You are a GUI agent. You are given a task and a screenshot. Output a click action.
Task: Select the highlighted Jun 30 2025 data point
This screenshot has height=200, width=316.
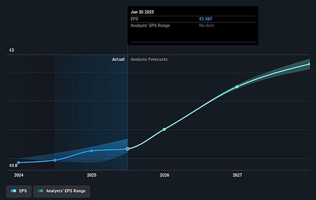click(127, 149)
